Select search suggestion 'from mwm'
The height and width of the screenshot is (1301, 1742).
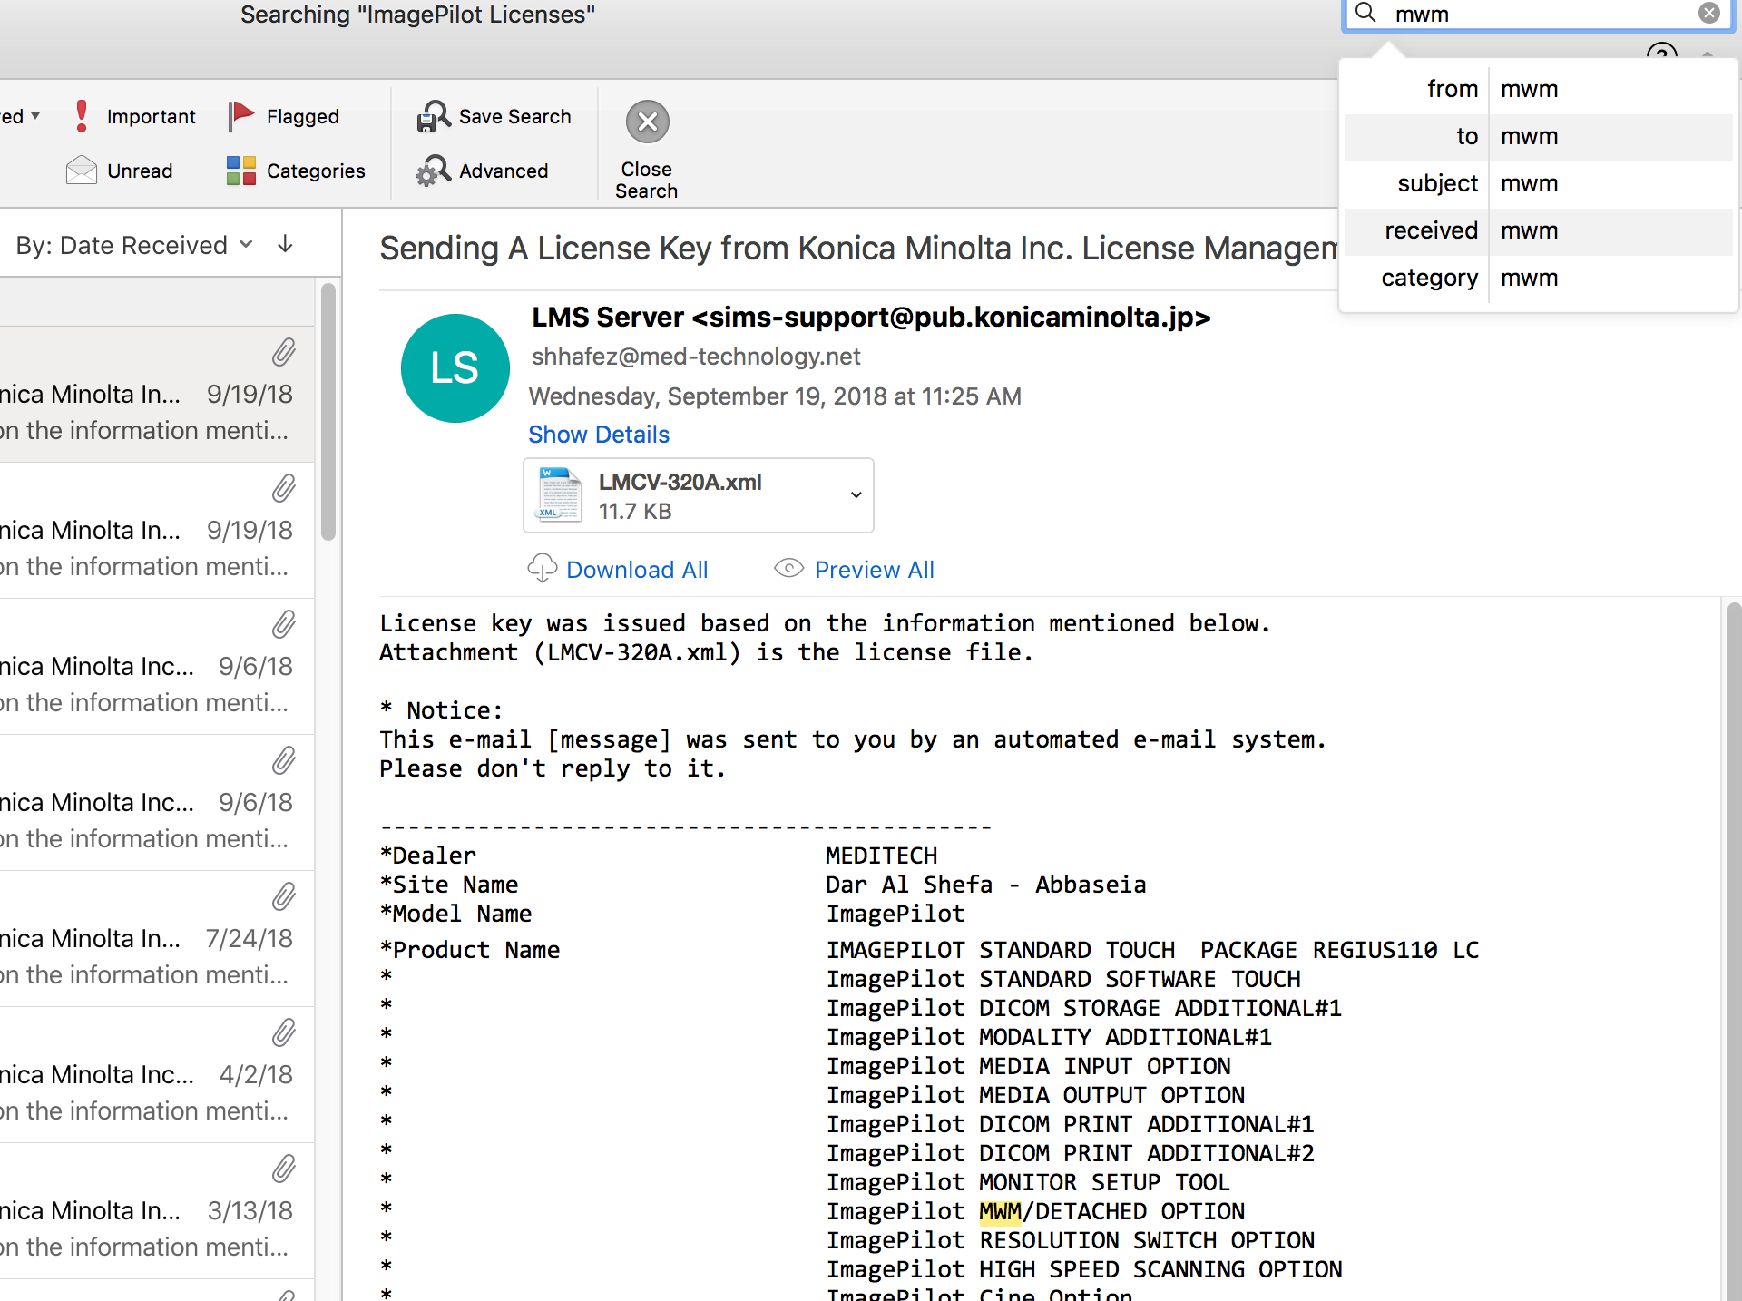click(x=1538, y=89)
